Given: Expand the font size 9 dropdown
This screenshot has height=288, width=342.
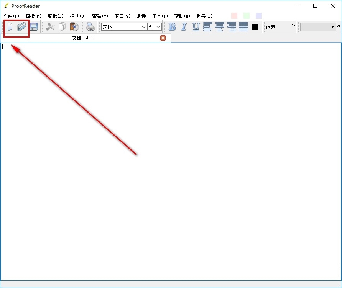Looking at the screenshot, I should click(158, 27).
